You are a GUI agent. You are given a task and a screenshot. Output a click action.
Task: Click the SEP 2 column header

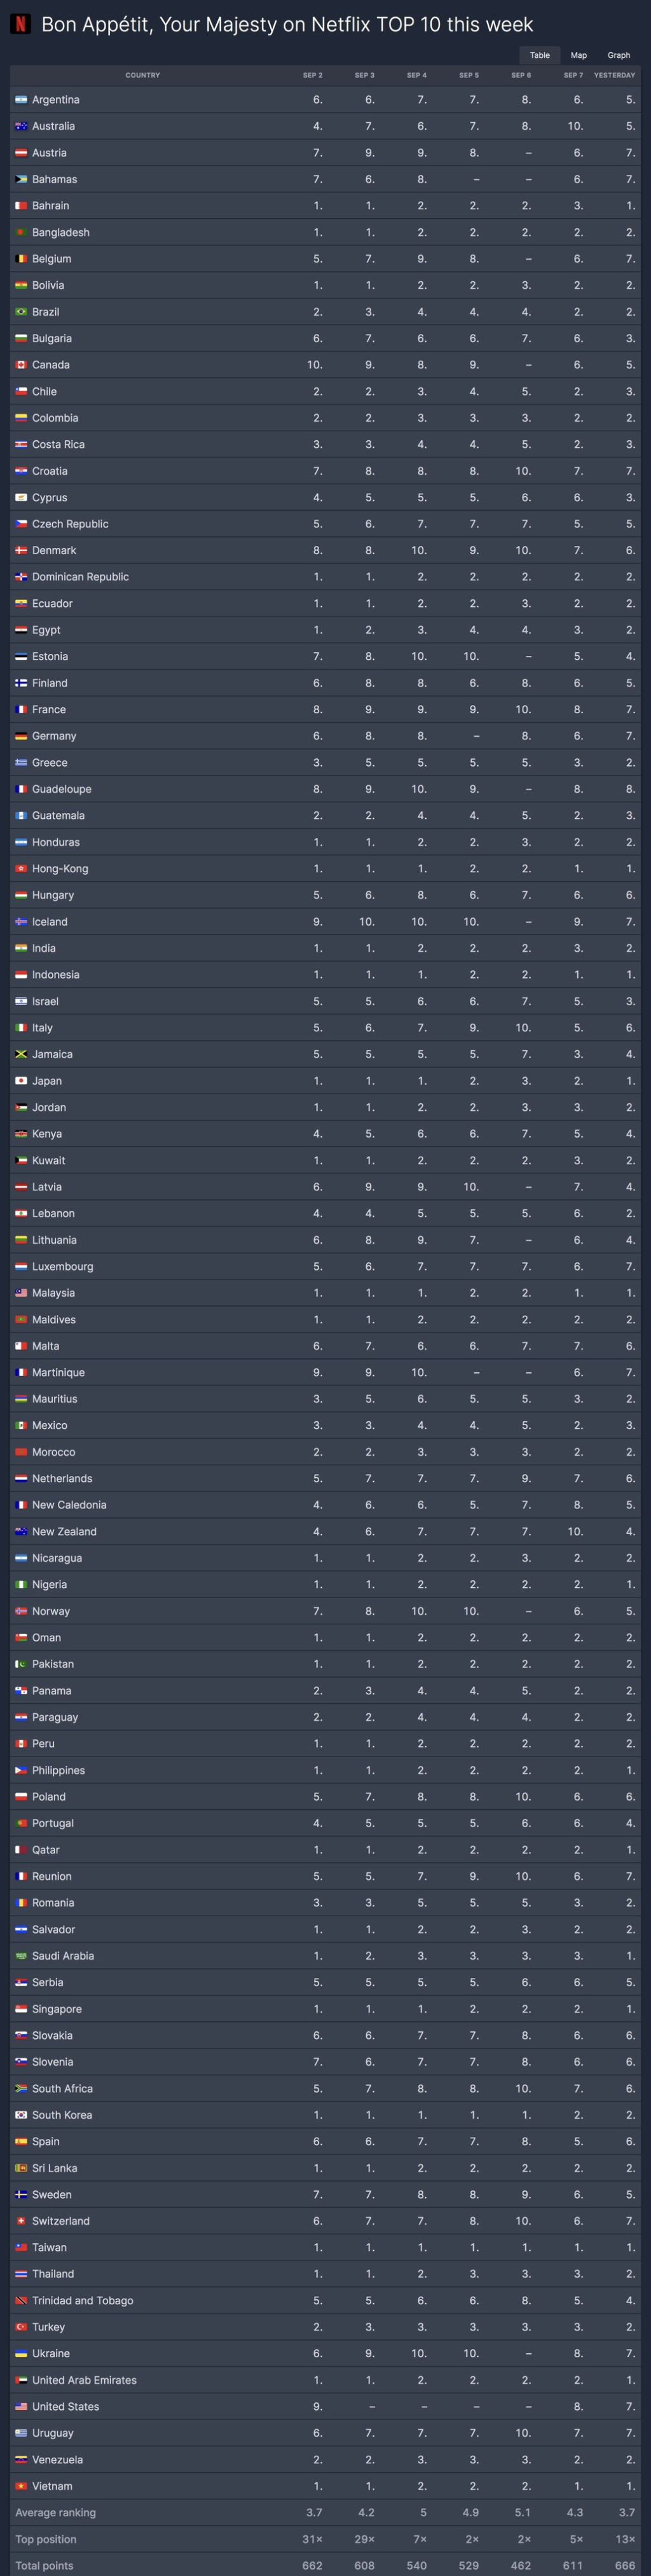tap(312, 75)
